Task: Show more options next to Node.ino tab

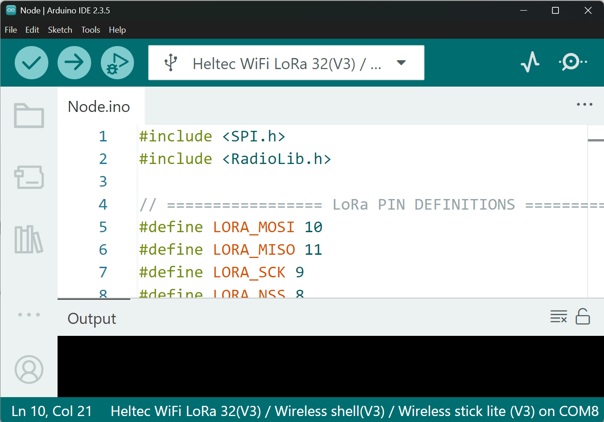Action: 584,105
